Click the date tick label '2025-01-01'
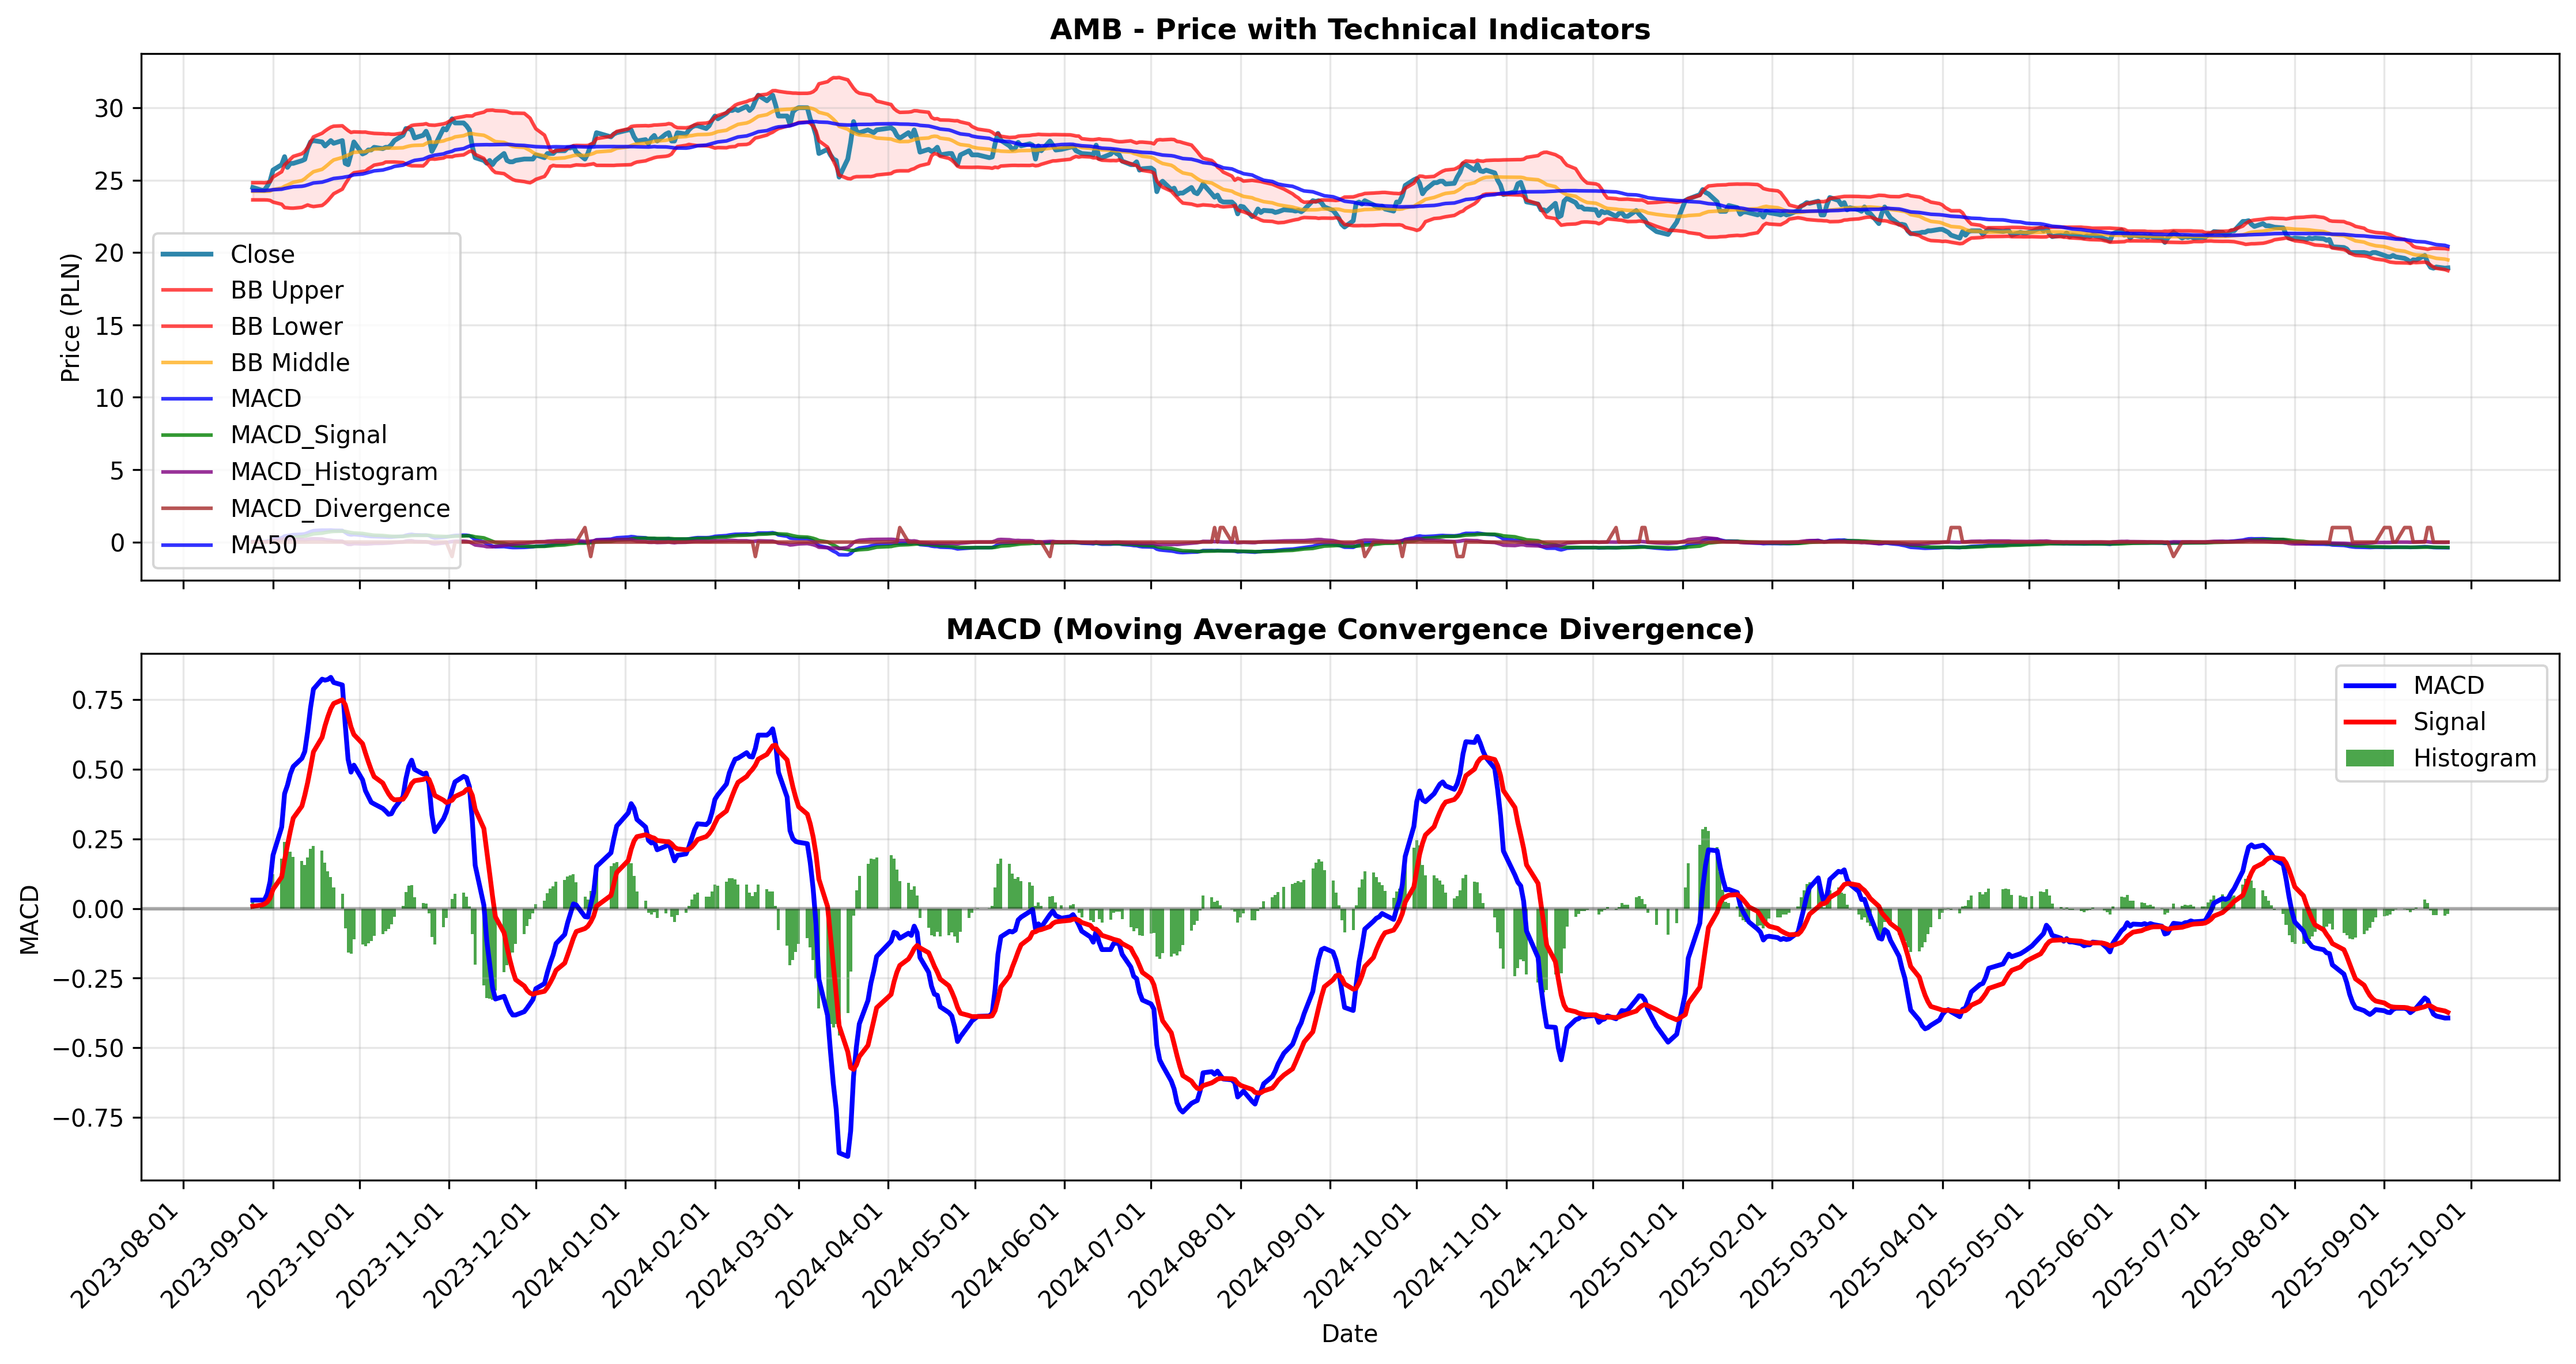 [x=1625, y=1255]
